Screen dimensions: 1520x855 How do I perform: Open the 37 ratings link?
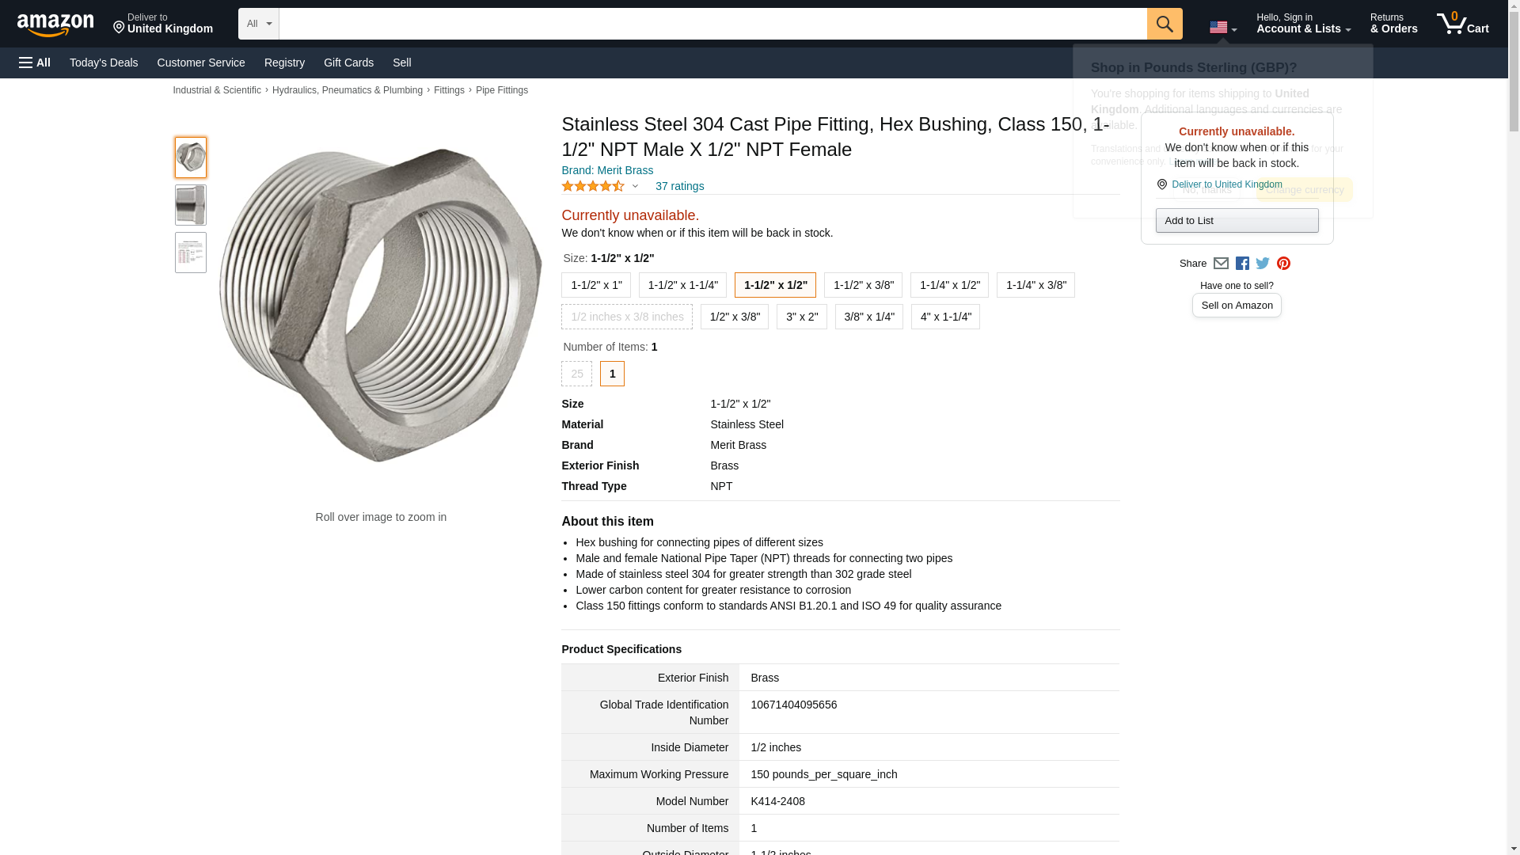pos(679,187)
